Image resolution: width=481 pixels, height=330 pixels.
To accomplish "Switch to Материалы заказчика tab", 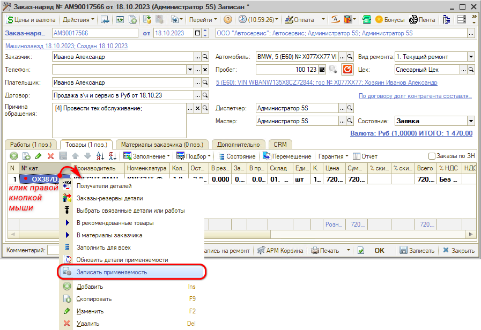I will [x=162, y=144].
